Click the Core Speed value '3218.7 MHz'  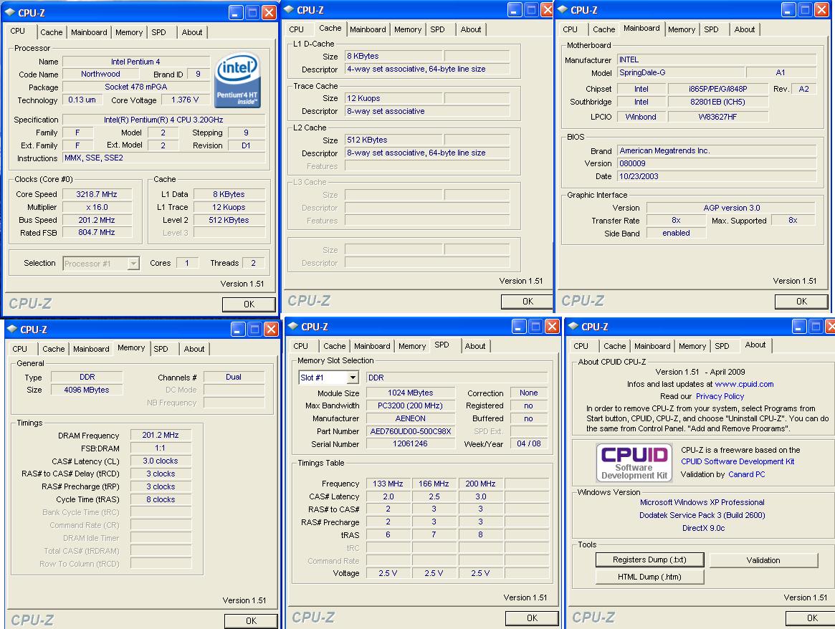[96, 194]
